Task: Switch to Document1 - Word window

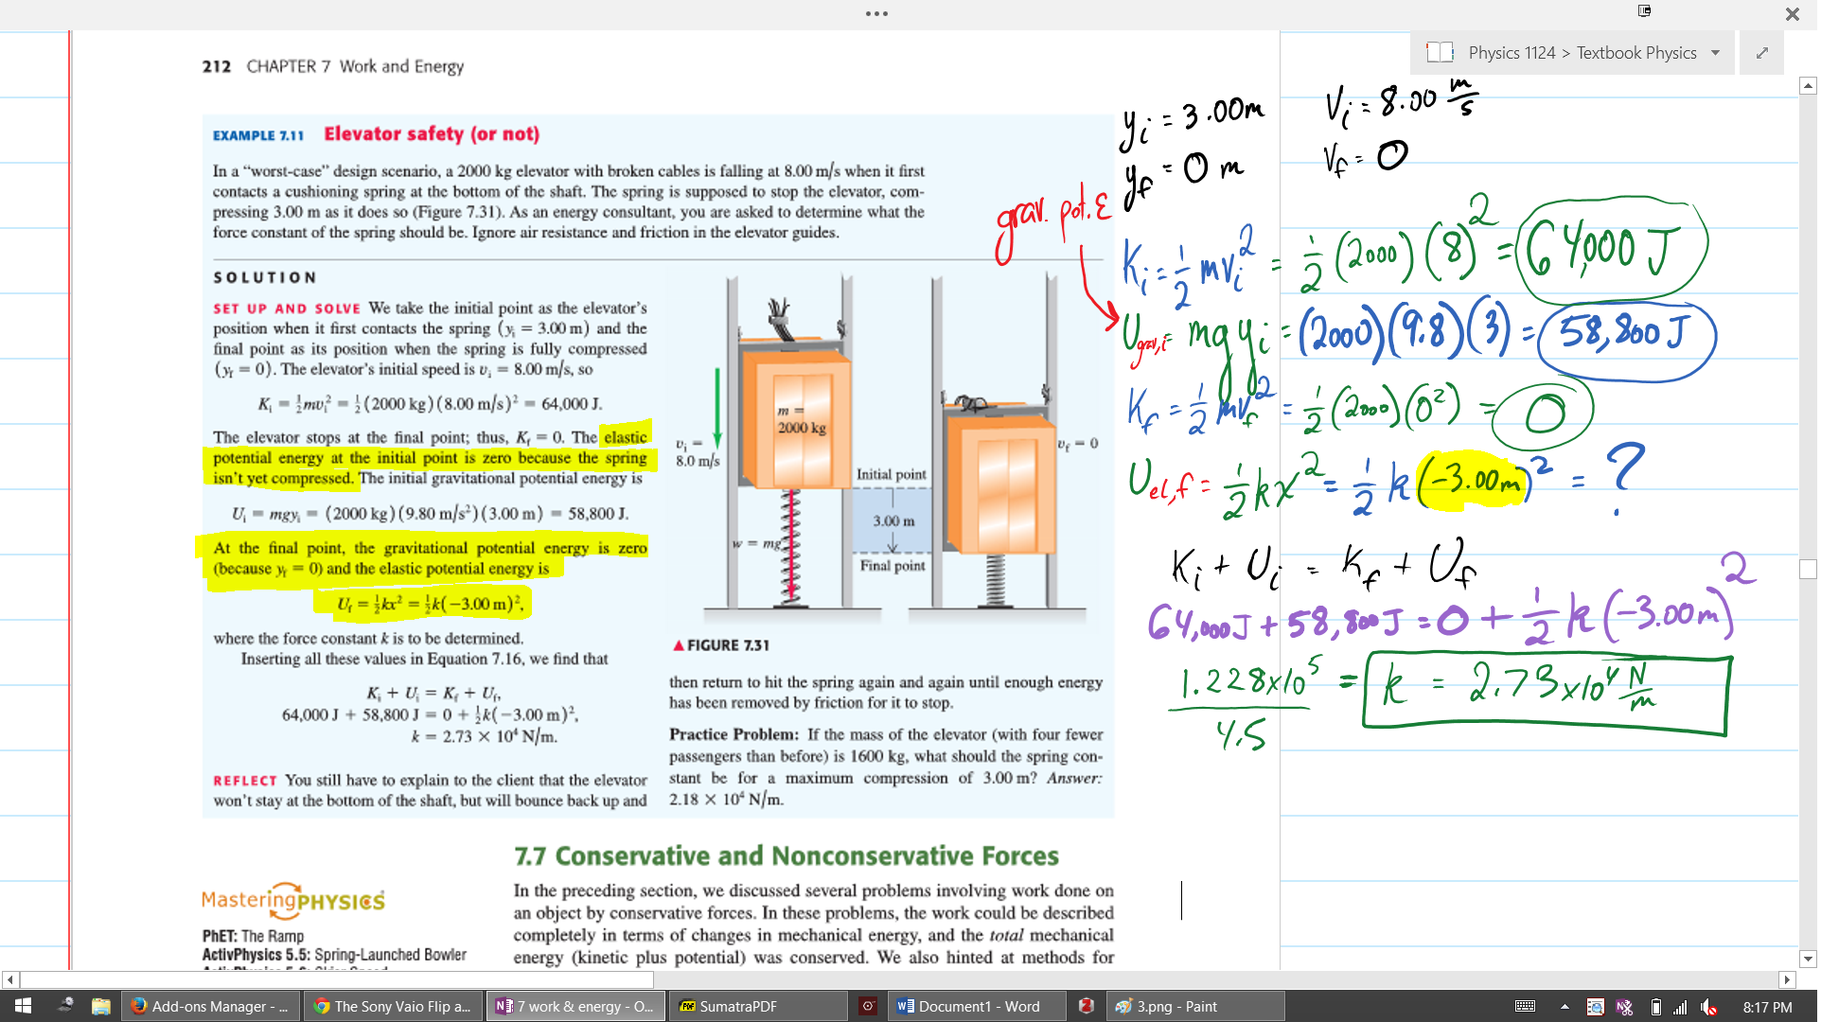Action: (x=977, y=1006)
